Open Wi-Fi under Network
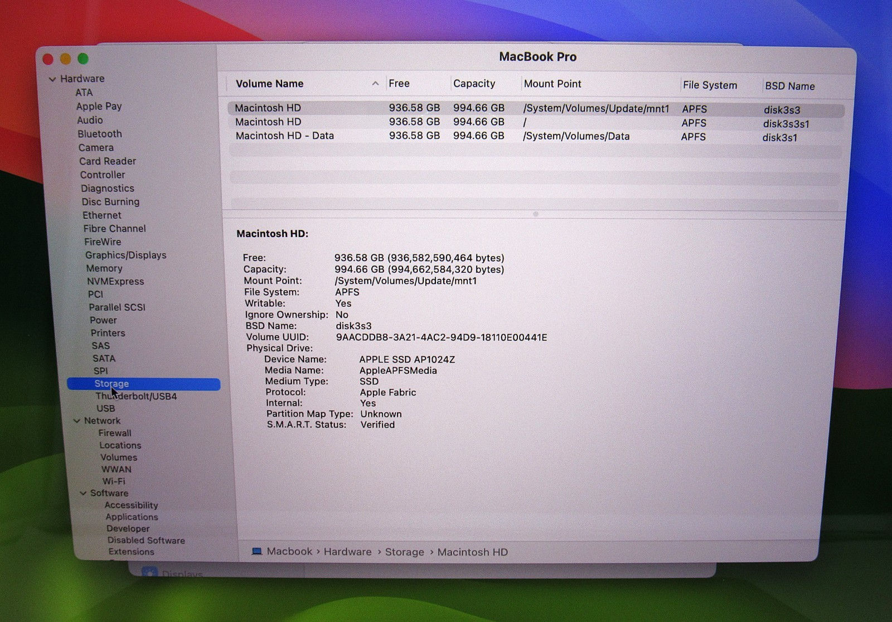Image resolution: width=892 pixels, height=622 pixels. (x=114, y=481)
